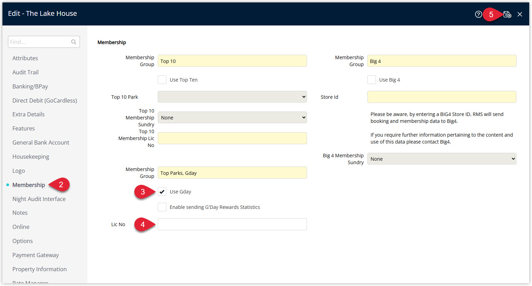Open the Attributes section

[x=25, y=58]
